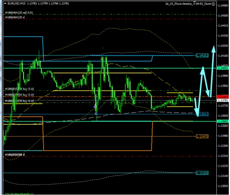Click the orange 1.13475 price tag
The width and height of the screenshot is (230, 195).
202,137
